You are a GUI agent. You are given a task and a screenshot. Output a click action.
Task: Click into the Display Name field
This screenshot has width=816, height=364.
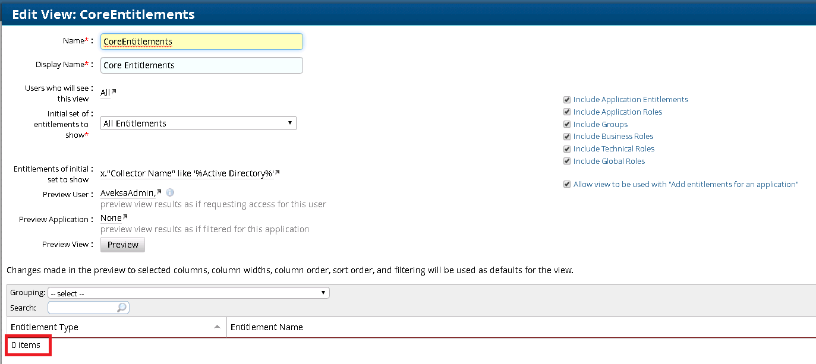click(201, 65)
